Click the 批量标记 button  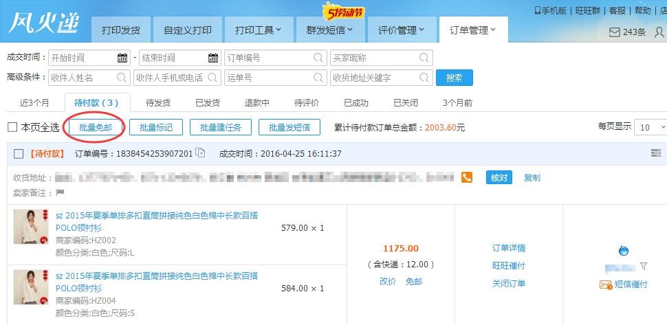(x=156, y=127)
